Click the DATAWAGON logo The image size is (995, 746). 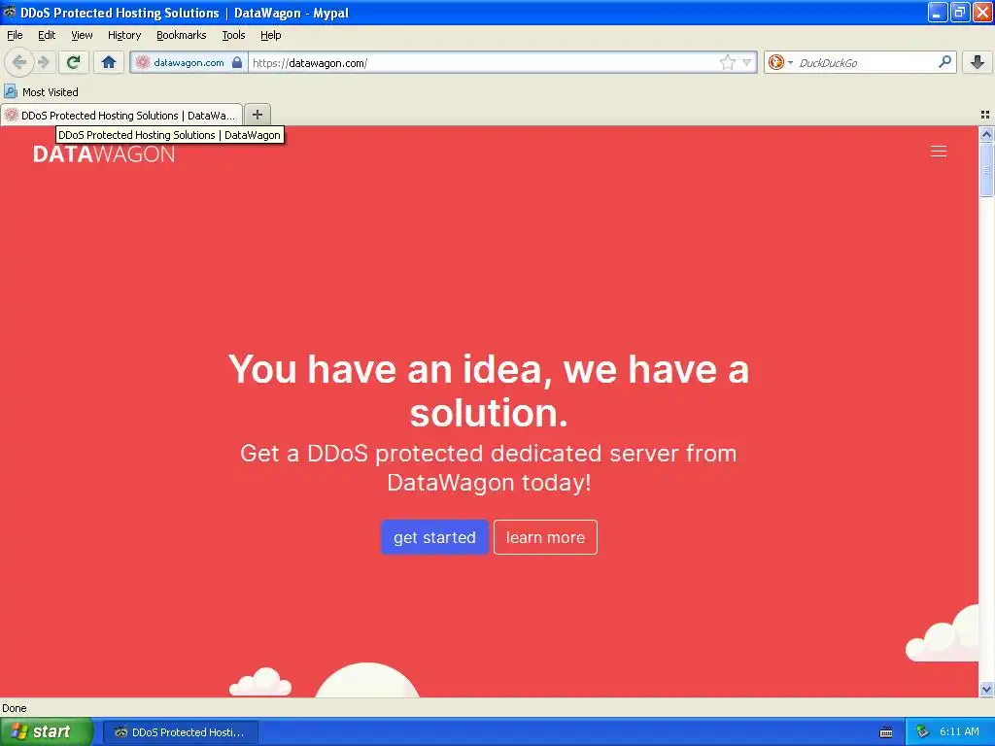point(103,154)
